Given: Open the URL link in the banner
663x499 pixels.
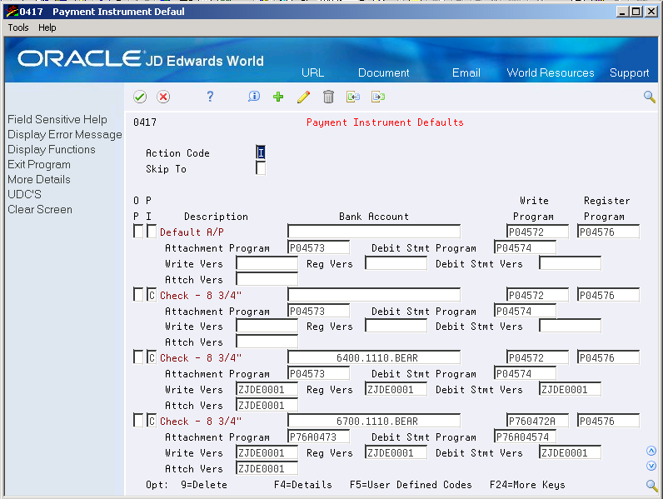Looking at the screenshot, I should (x=312, y=72).
